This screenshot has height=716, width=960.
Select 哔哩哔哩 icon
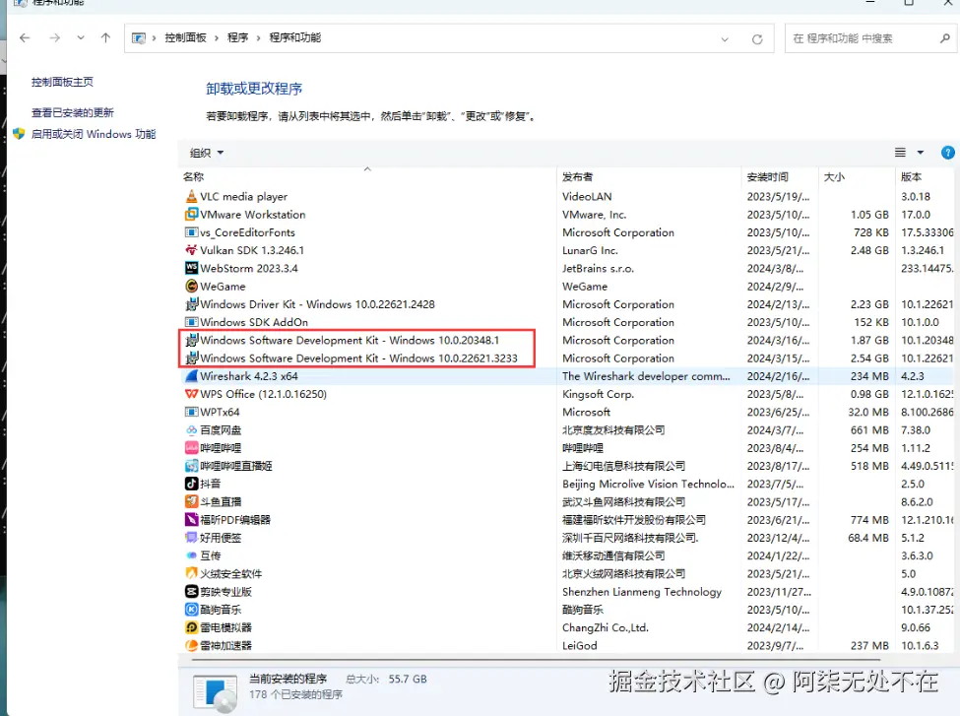coord(192,448)
